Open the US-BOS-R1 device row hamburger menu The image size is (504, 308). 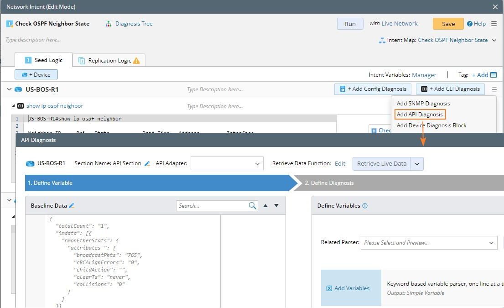point(494,89)
